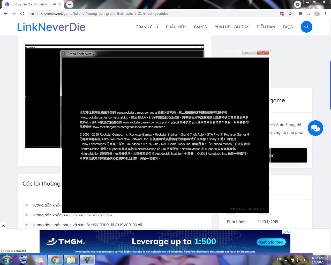
Task: Navigate to PHẦN MỀM section
Action: coord(176,27)
